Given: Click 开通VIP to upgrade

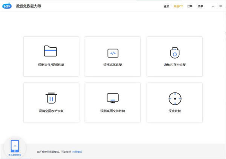Looking at the screenshot, I should (x=178, y=6).
